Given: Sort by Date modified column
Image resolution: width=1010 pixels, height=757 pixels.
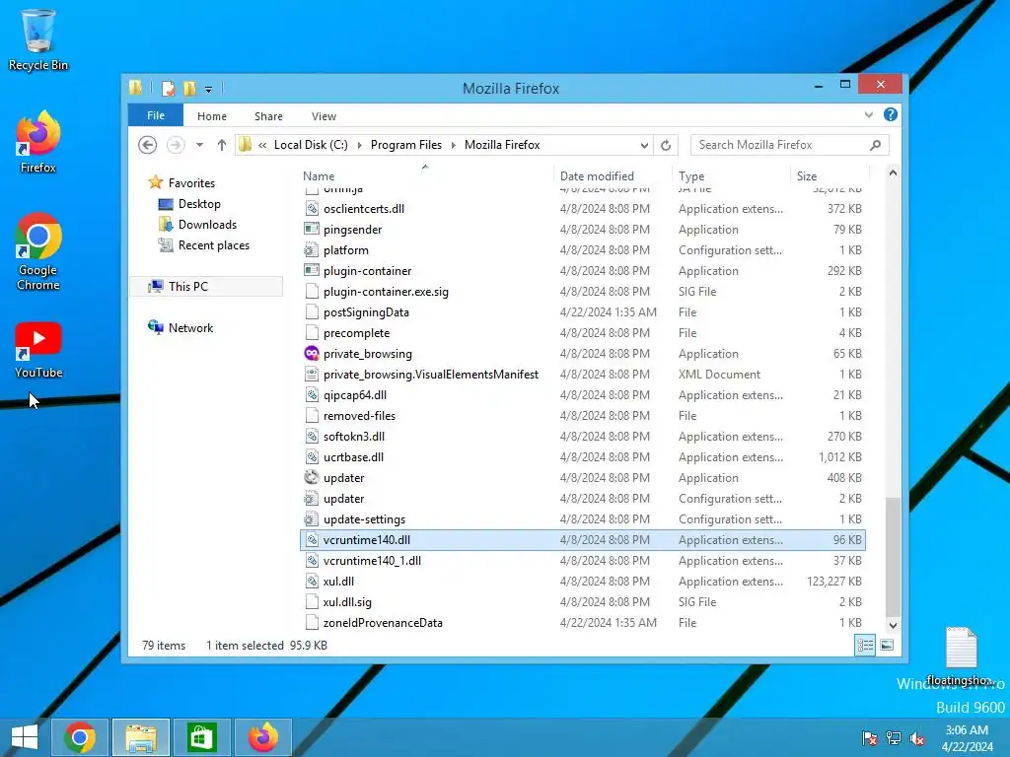Looking at the screenshot, I should click(x=613, y=175).
